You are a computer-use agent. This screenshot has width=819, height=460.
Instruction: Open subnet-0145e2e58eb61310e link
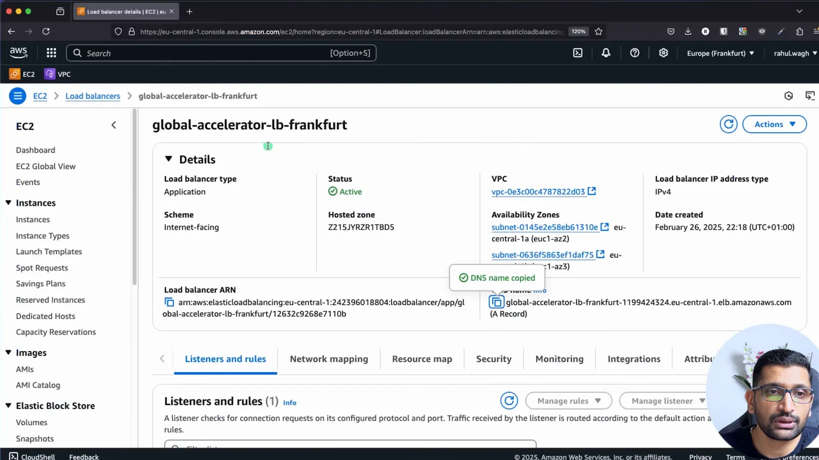click(545, 227)
